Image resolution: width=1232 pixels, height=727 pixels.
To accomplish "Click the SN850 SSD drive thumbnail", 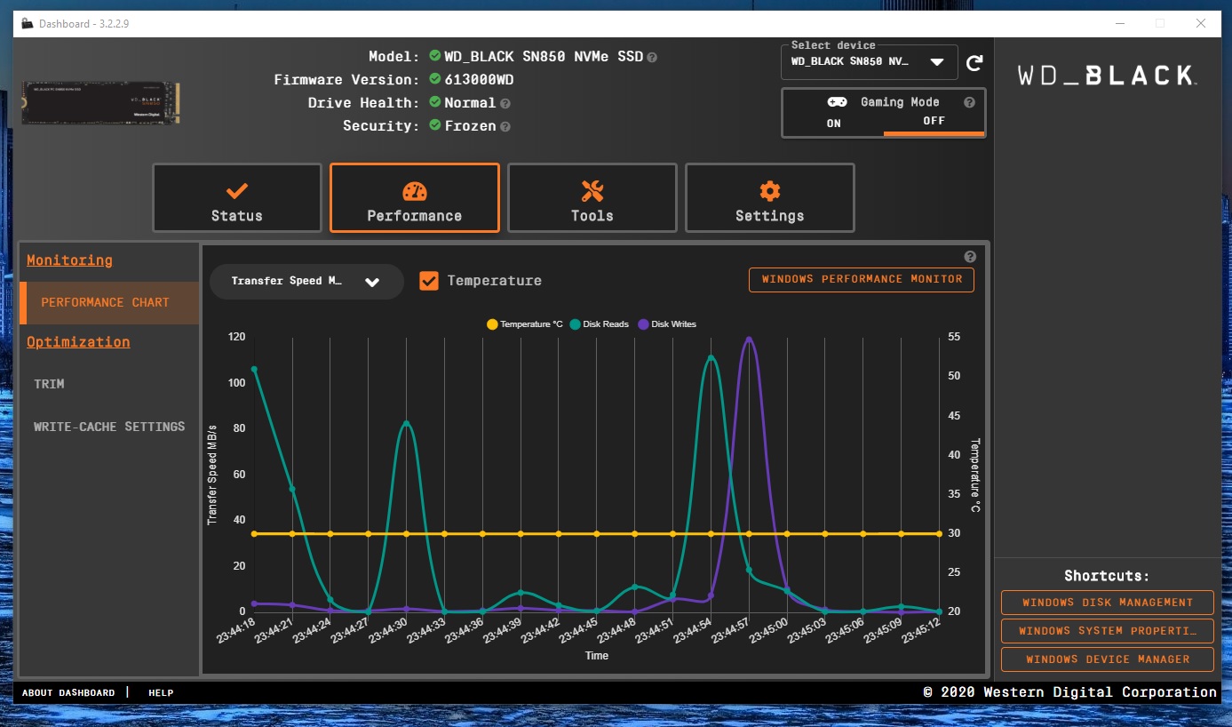I will tap(101, 104).
